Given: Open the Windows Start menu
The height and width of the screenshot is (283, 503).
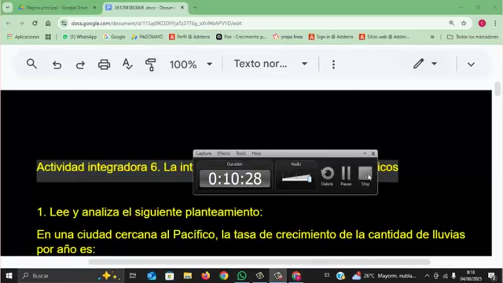Looking at the screenshot, I should [x=9, y=276].
